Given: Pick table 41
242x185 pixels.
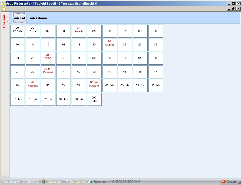Looking at the screenshot, I should tap(64, 72).
